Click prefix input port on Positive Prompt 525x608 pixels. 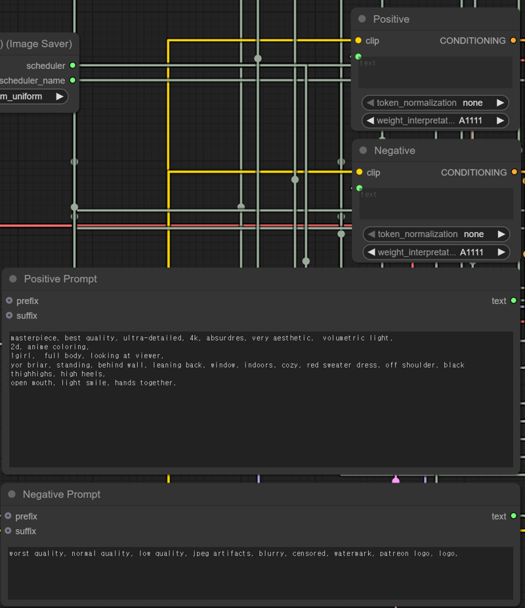pos(9,301)
